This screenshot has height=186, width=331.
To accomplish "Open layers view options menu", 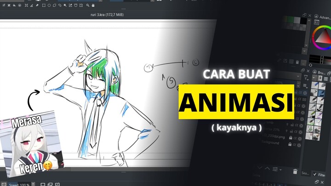I will tap(305, 85).
